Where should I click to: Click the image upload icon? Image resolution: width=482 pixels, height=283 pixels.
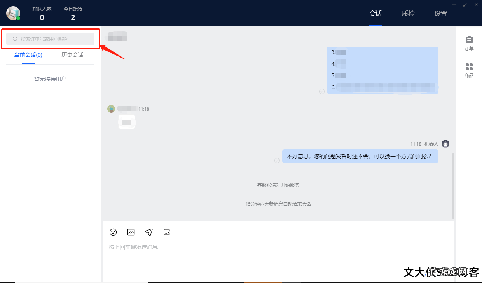coord(131,232)
